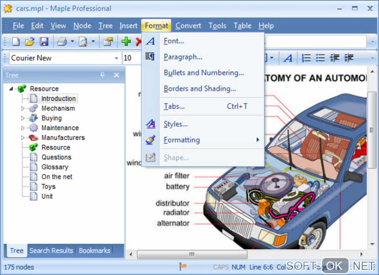Expand the Manufacturers tree node
The height and width of the screenshot is (275, 379).
23,137
